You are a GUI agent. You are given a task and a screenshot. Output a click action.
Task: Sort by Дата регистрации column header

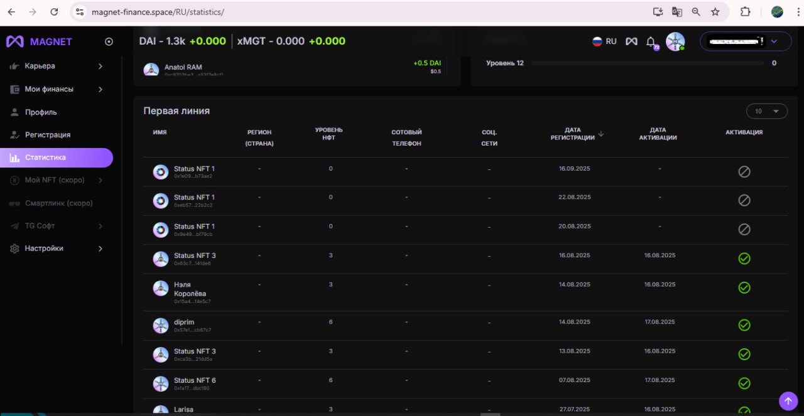point(572,134)
